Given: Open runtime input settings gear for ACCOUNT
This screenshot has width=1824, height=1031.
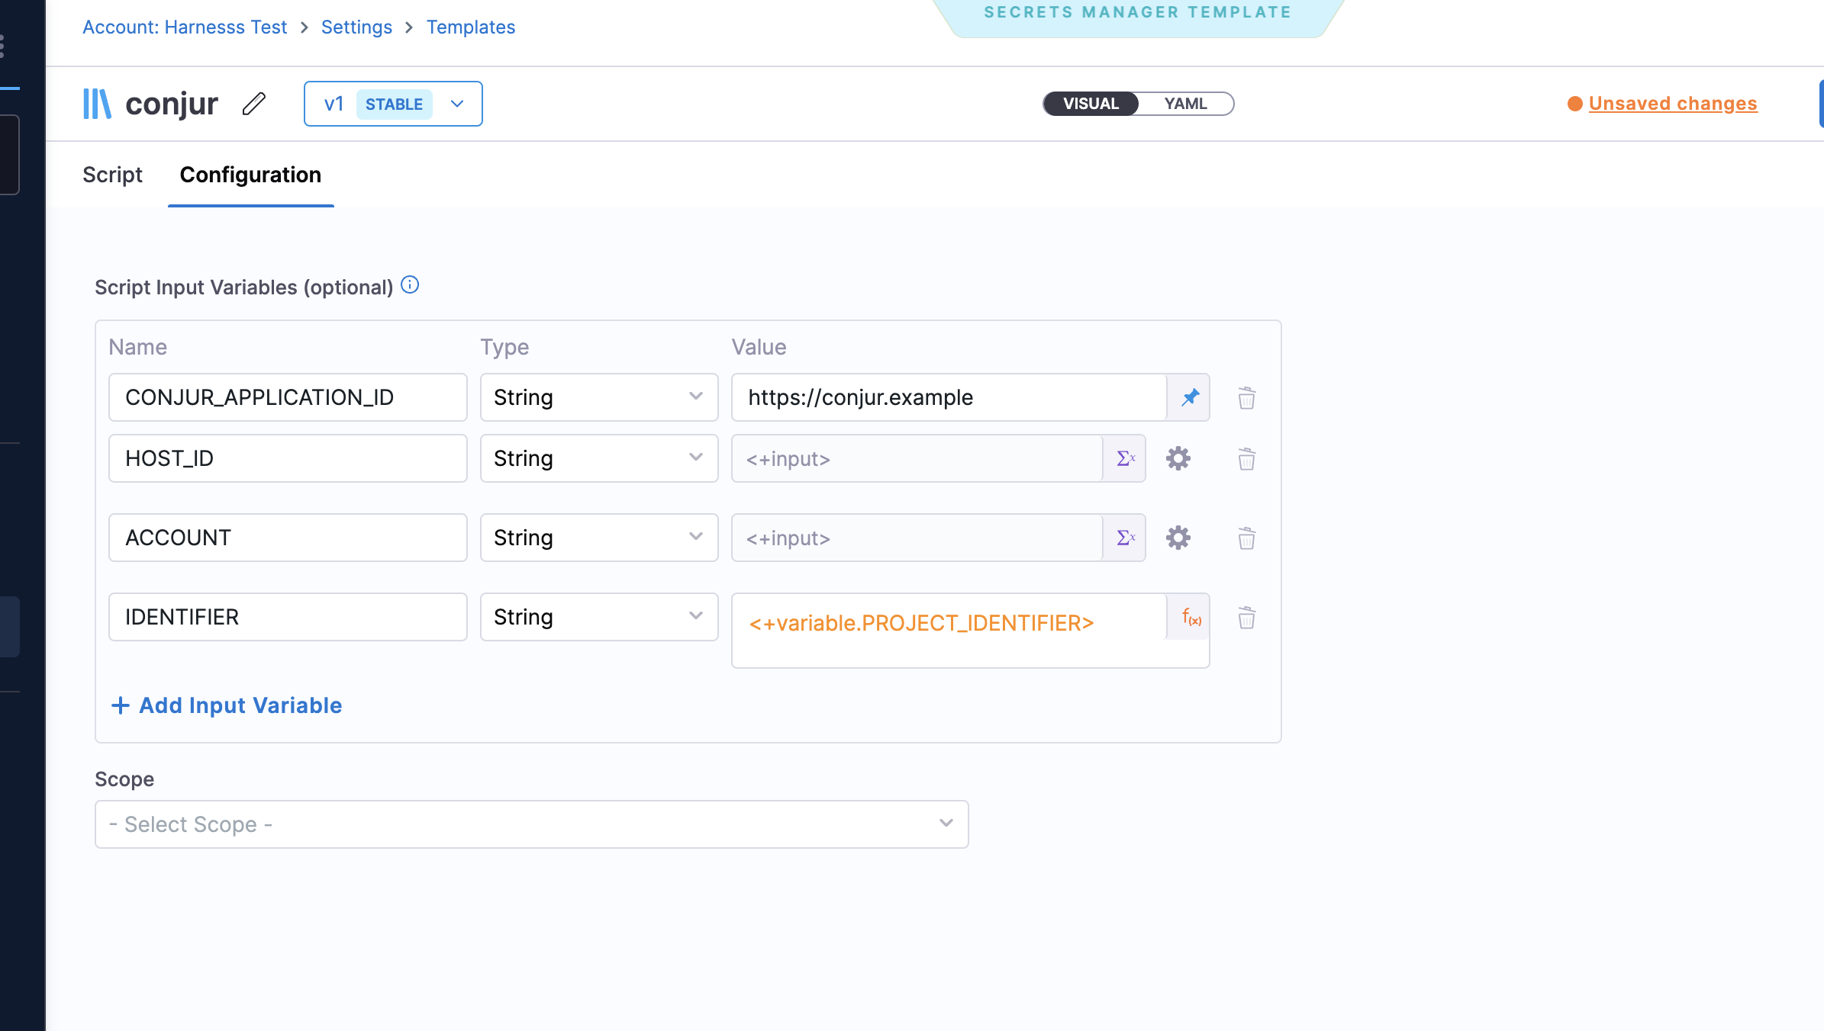Looking at the screenshot, I should click(x=1178, y=538).
